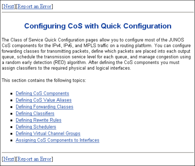Open Assigning CoS Components to Interfaces
Screen dimensions: 195x166
[x=58, y=140]
